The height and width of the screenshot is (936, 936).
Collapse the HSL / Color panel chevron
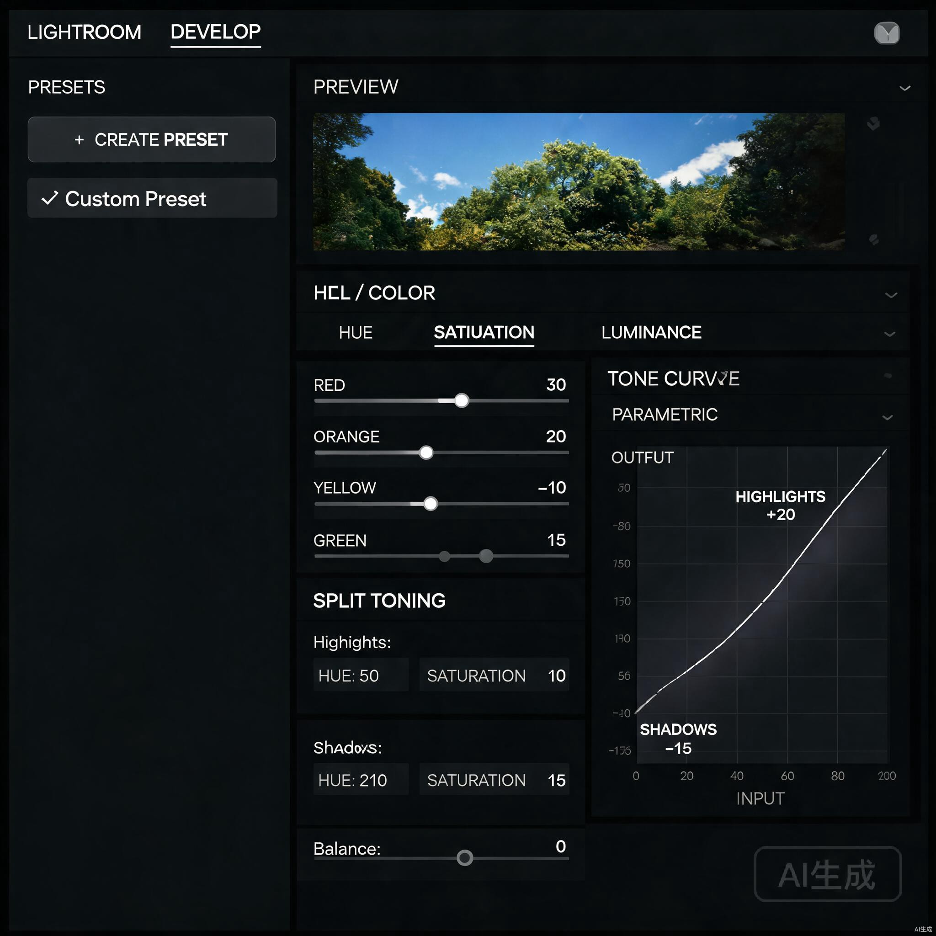click(x=891, y=295)
